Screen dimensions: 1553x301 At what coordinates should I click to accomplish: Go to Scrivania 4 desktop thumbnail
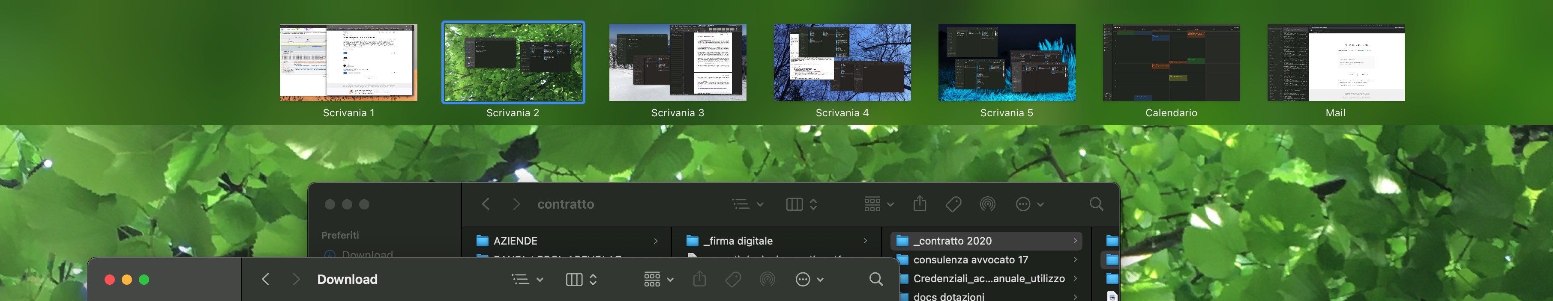842,62
